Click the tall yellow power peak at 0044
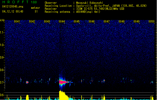The image size is (157, 100). [x=63, y=95]
